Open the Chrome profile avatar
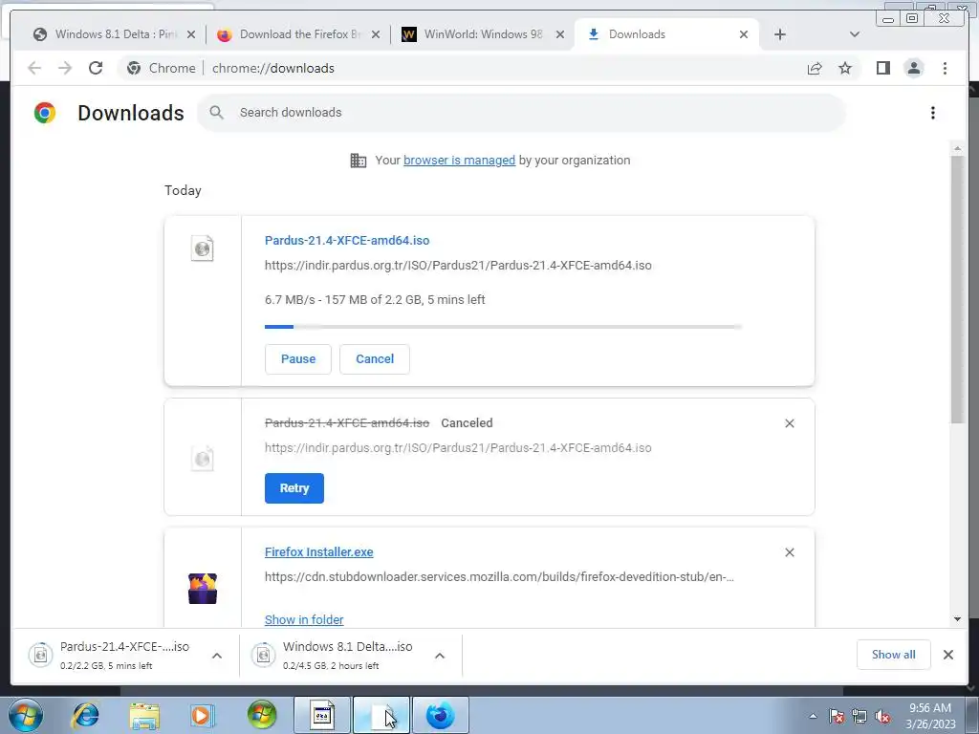The width and height of the screenshot is (979, 734). point(913,68)
